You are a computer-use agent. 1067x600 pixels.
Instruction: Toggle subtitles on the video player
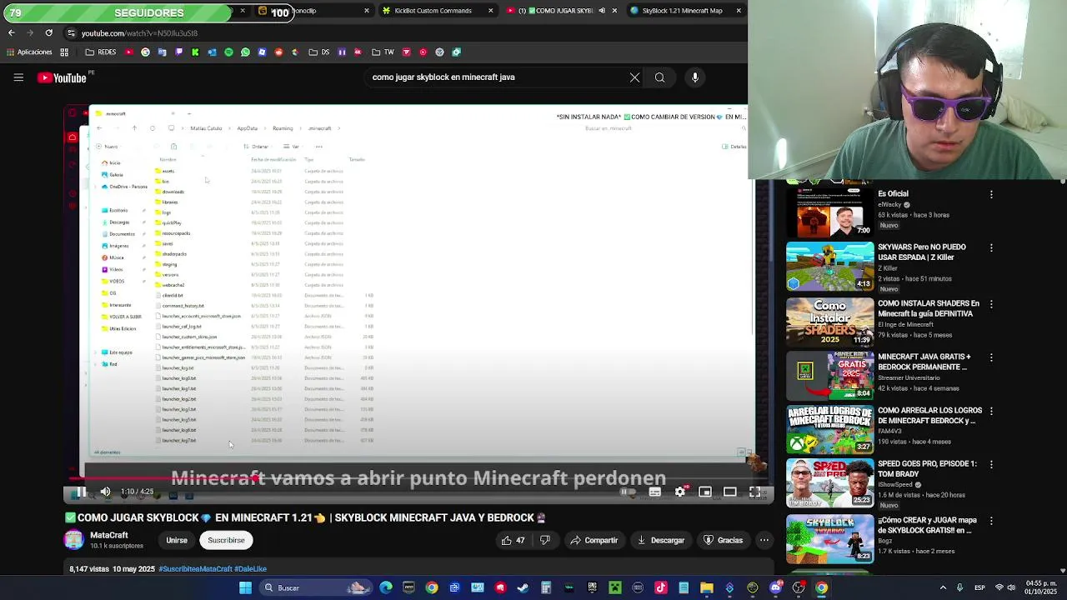[654, 492]
